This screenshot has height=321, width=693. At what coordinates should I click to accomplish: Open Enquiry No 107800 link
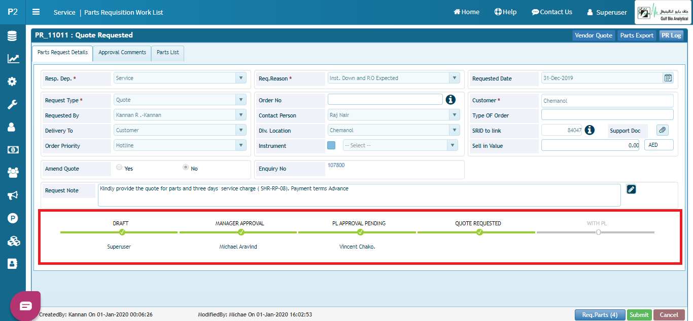pyautogui.click(x=336, y=165)
